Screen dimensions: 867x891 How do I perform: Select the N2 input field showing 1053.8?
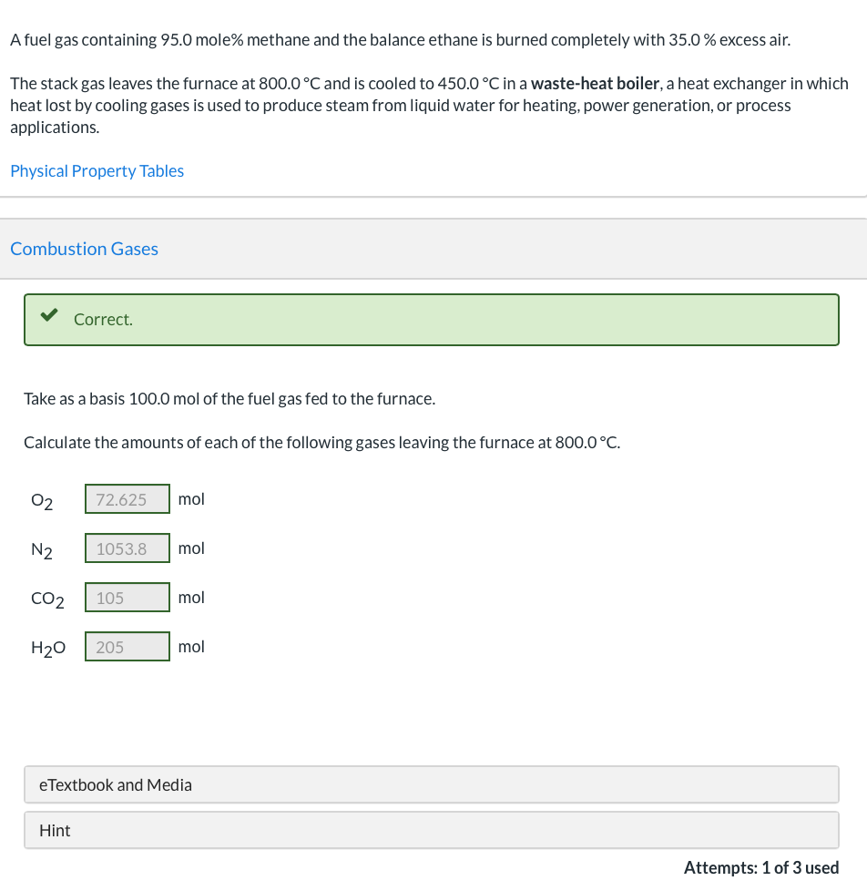pyautogui.click(x=127, y=548)
